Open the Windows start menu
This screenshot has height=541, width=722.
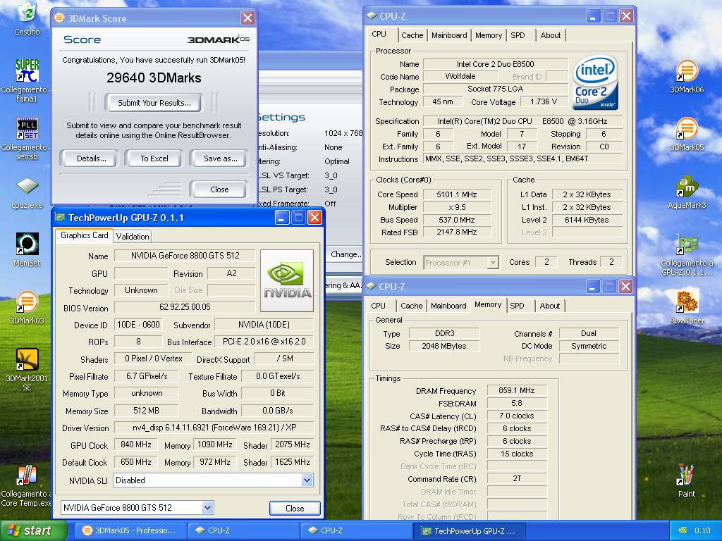pyautogui.click(x=33, y=530)
